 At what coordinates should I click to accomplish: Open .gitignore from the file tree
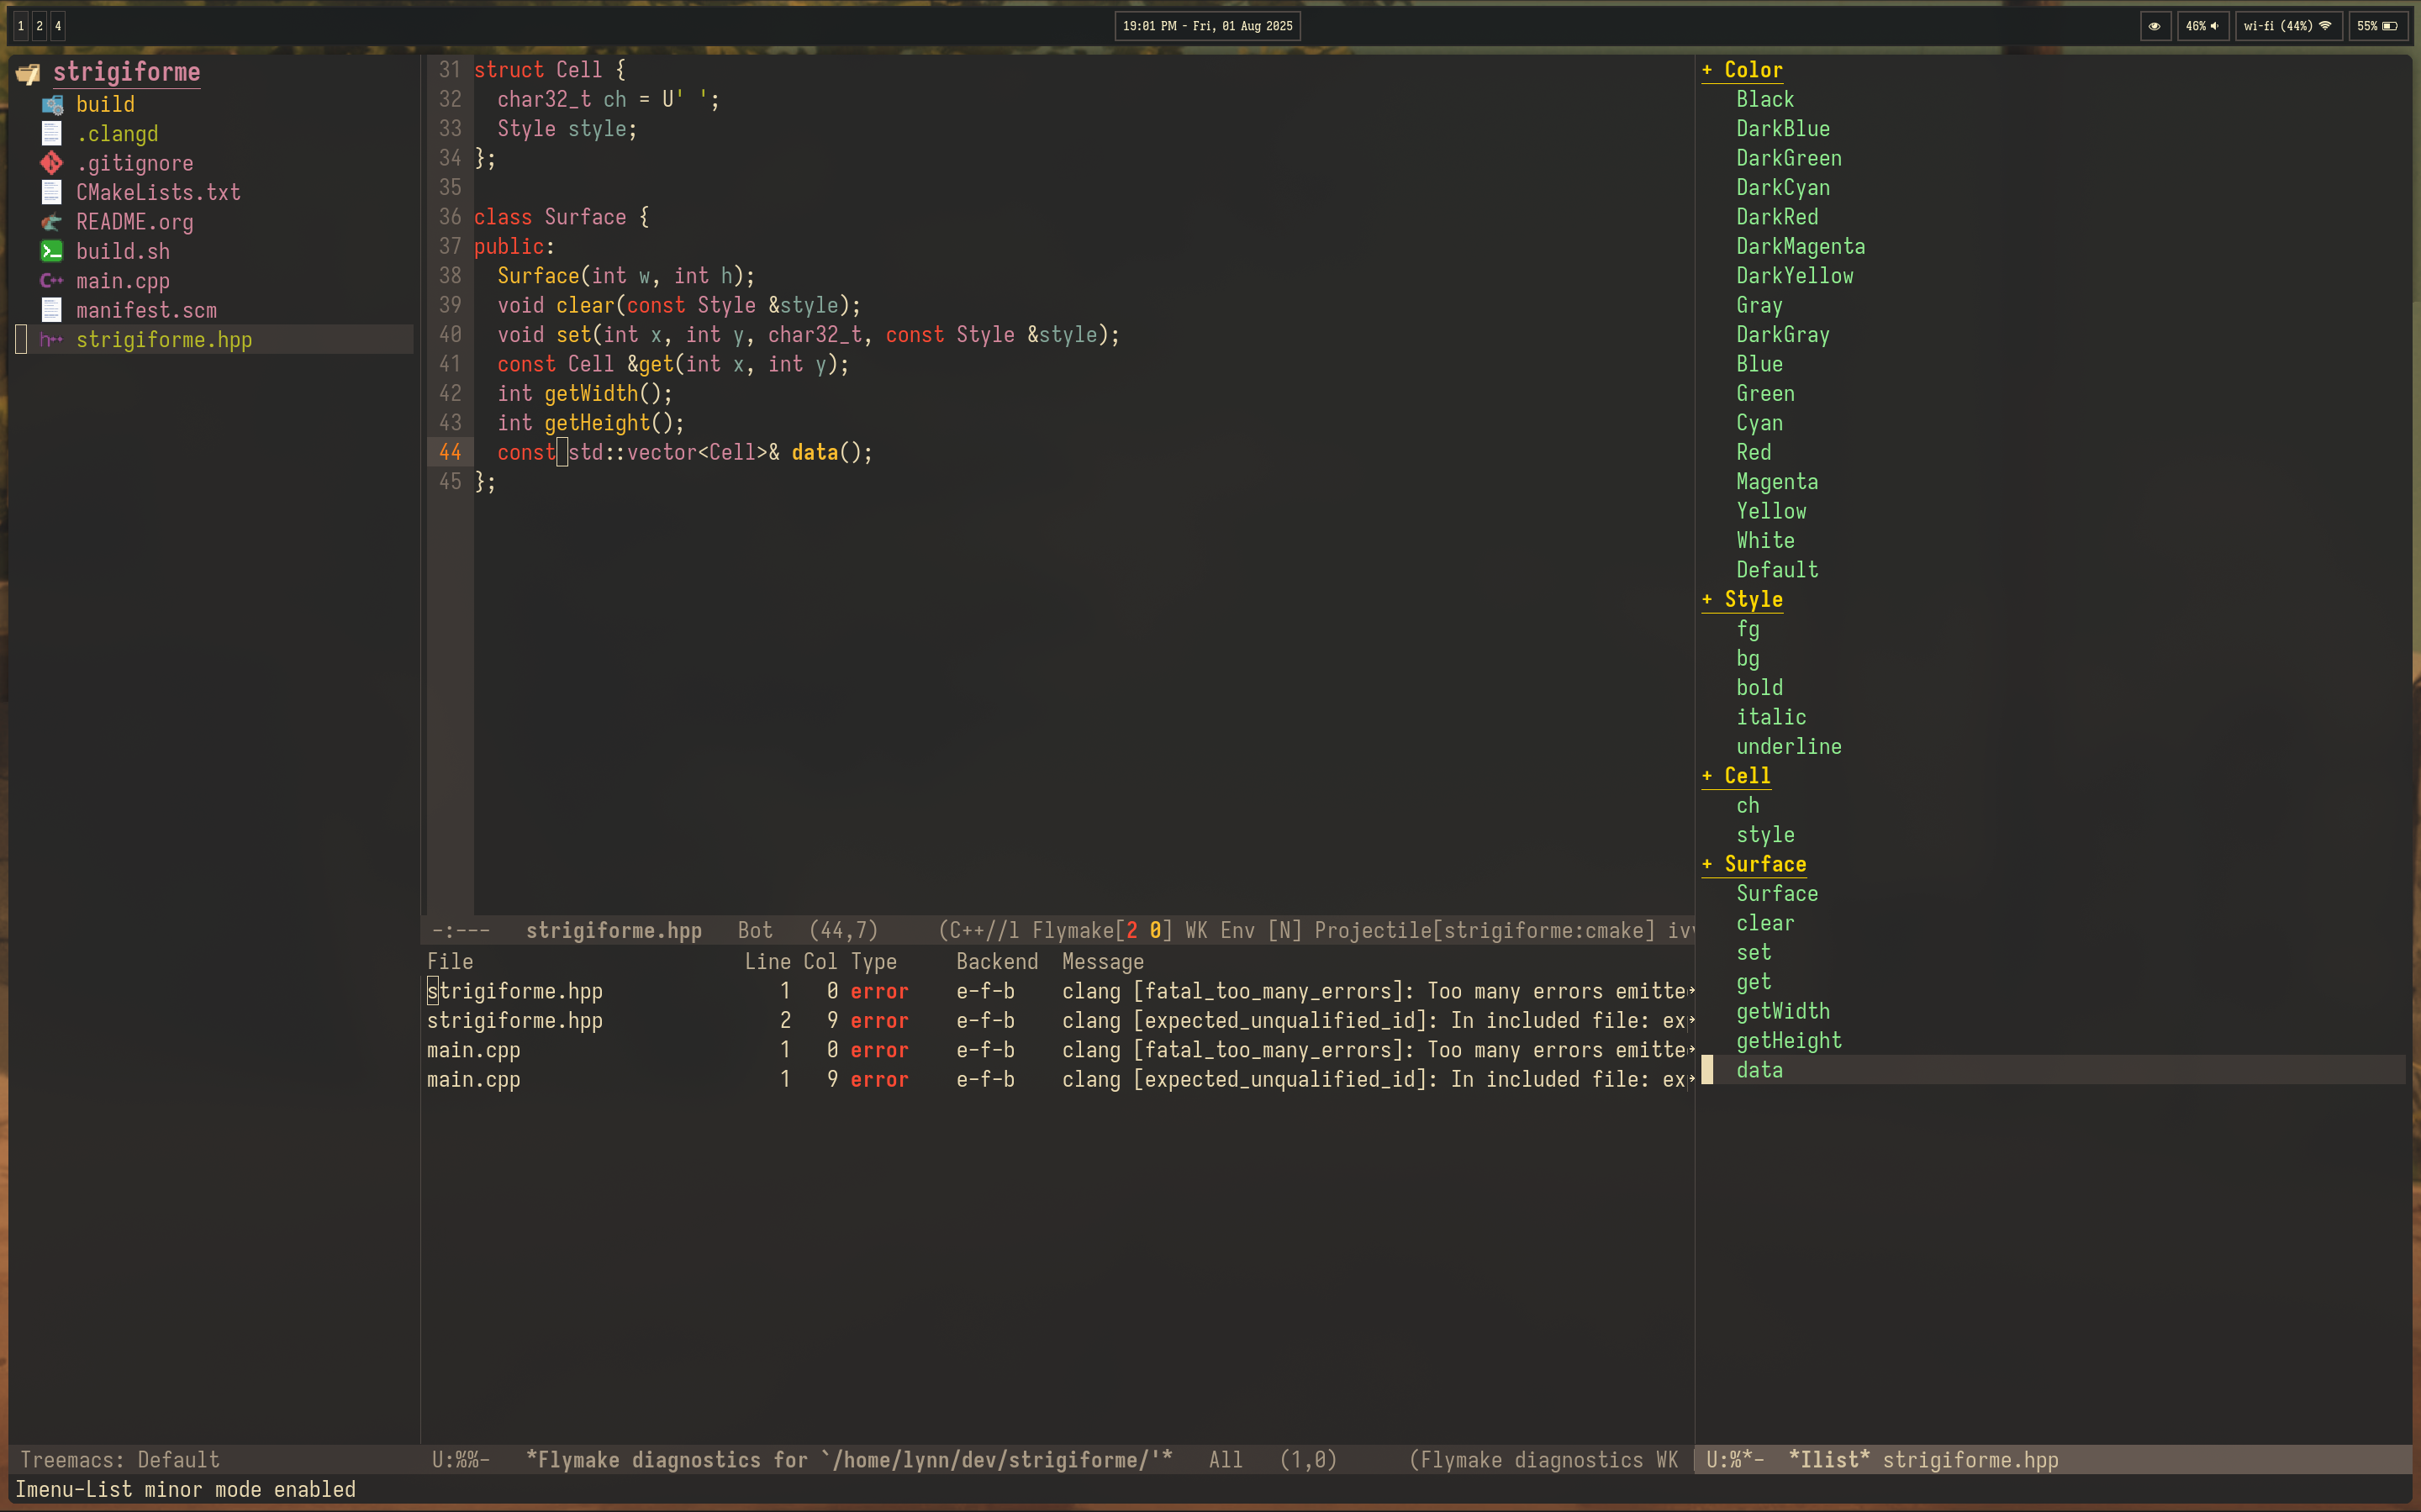tap(135, 163)
